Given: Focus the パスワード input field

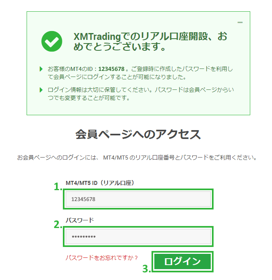Looking at the screenshot, I should pyautogui.click(x=138, y=236).
